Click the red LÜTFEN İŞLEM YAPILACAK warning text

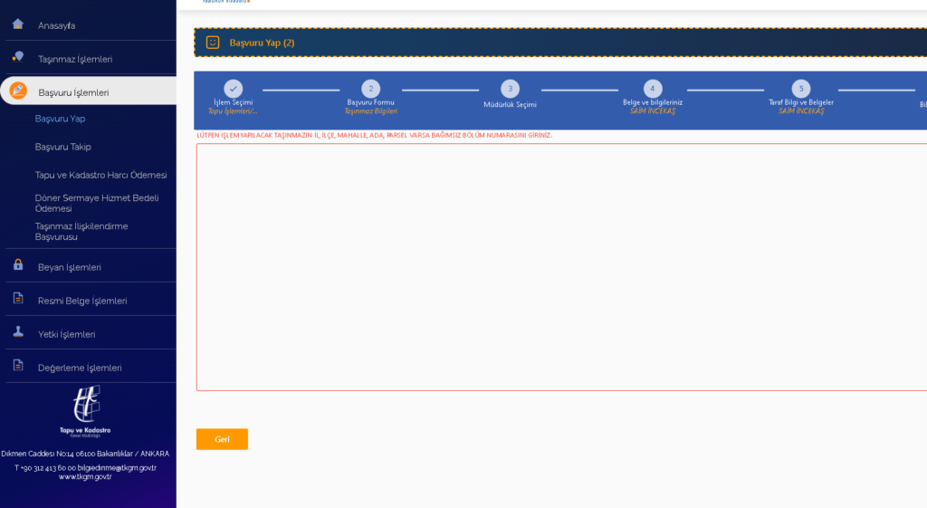pyautogui.click(x=375, y=135)
